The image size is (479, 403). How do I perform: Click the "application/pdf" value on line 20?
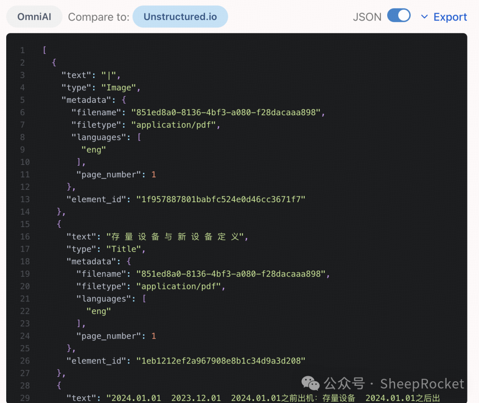179,286
